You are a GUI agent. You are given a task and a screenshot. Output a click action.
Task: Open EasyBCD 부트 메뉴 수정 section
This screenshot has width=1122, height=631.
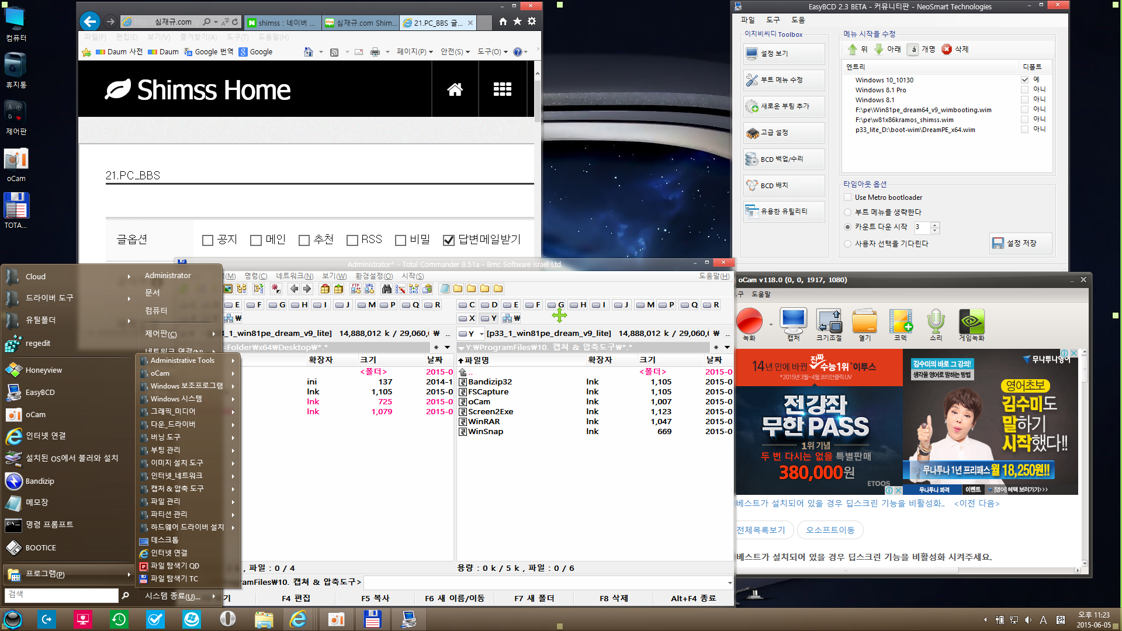(x=784, y=80)
